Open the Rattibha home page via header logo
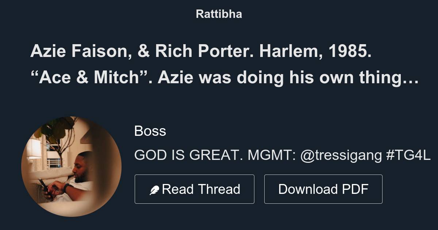The height and width of the screenshot is (230, 438). pos(219,14)
